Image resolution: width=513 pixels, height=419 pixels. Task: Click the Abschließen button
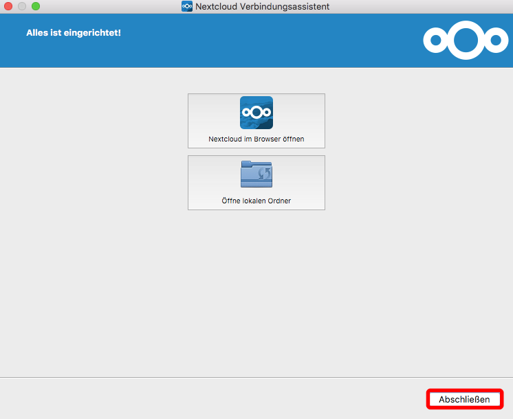tap(465, 399)
